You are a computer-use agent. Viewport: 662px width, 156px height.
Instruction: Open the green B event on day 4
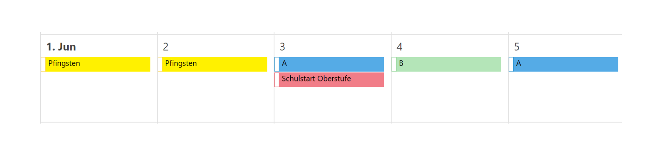[448, 64]
